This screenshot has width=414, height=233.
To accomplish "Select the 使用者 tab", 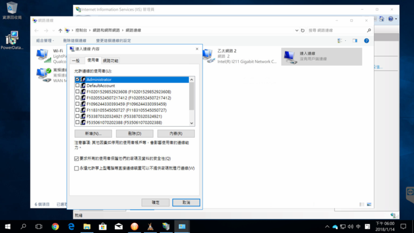I will coord(93,60).
